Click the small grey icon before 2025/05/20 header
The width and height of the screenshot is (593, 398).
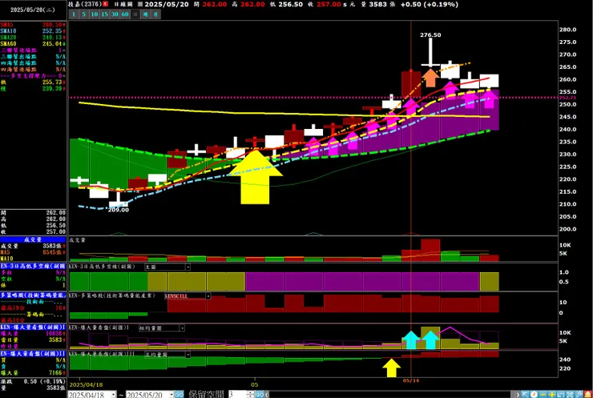pyautogui.click(x=140, y=4)
